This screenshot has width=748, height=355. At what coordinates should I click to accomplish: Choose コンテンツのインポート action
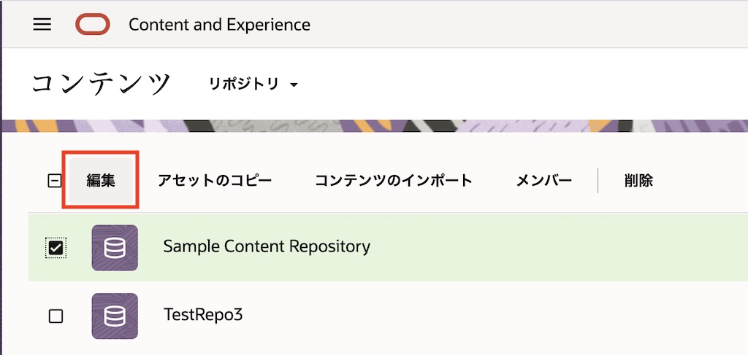click(x=394, y=181)
